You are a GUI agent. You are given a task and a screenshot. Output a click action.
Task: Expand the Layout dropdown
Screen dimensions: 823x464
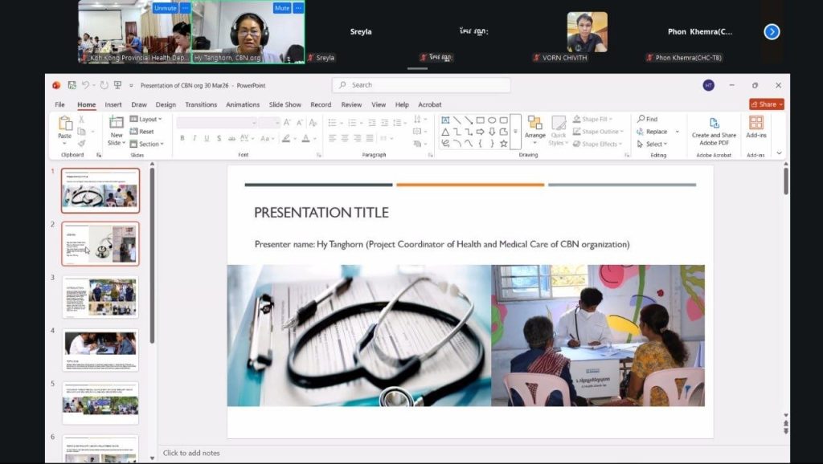(147, 119)
